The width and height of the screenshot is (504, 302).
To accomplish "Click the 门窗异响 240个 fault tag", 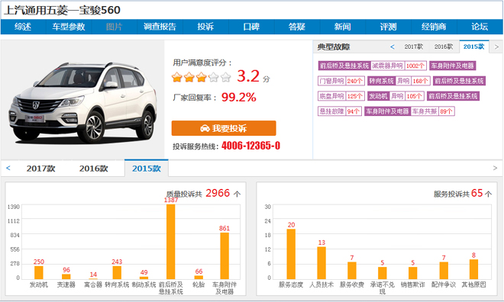I will click(341, 81).
